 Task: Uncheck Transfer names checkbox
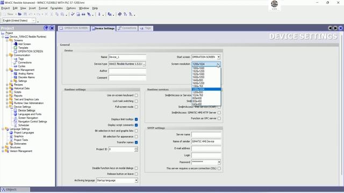coord(136,143)
